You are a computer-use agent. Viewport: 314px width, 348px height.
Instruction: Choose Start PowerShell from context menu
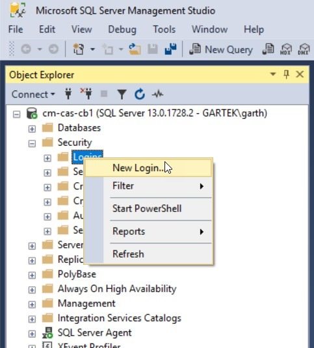coord(149,209)
